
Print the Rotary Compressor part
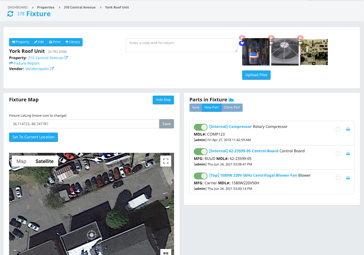(x=348, y=129)
